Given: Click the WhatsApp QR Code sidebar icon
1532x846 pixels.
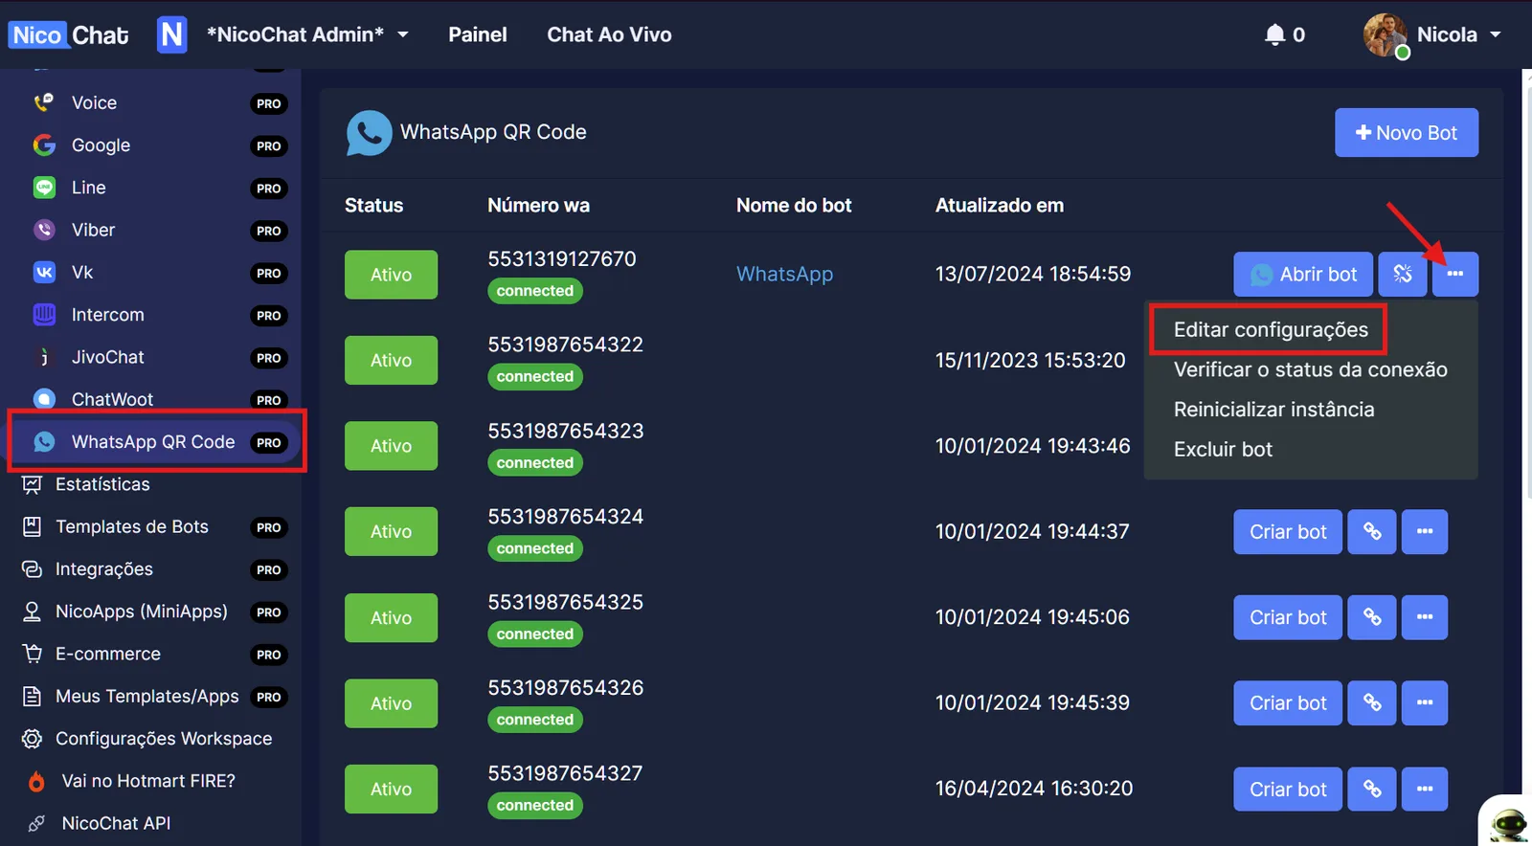Looking at the screenshot, I should (x=44, y=441).
